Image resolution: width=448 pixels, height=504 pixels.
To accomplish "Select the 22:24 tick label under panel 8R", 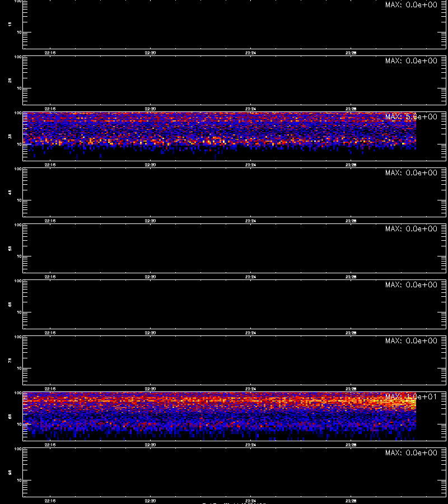I will (251, 445).
